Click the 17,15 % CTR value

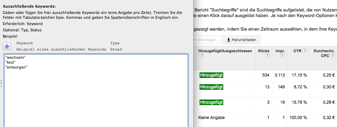pyautogui.click(x=299, y=75)
